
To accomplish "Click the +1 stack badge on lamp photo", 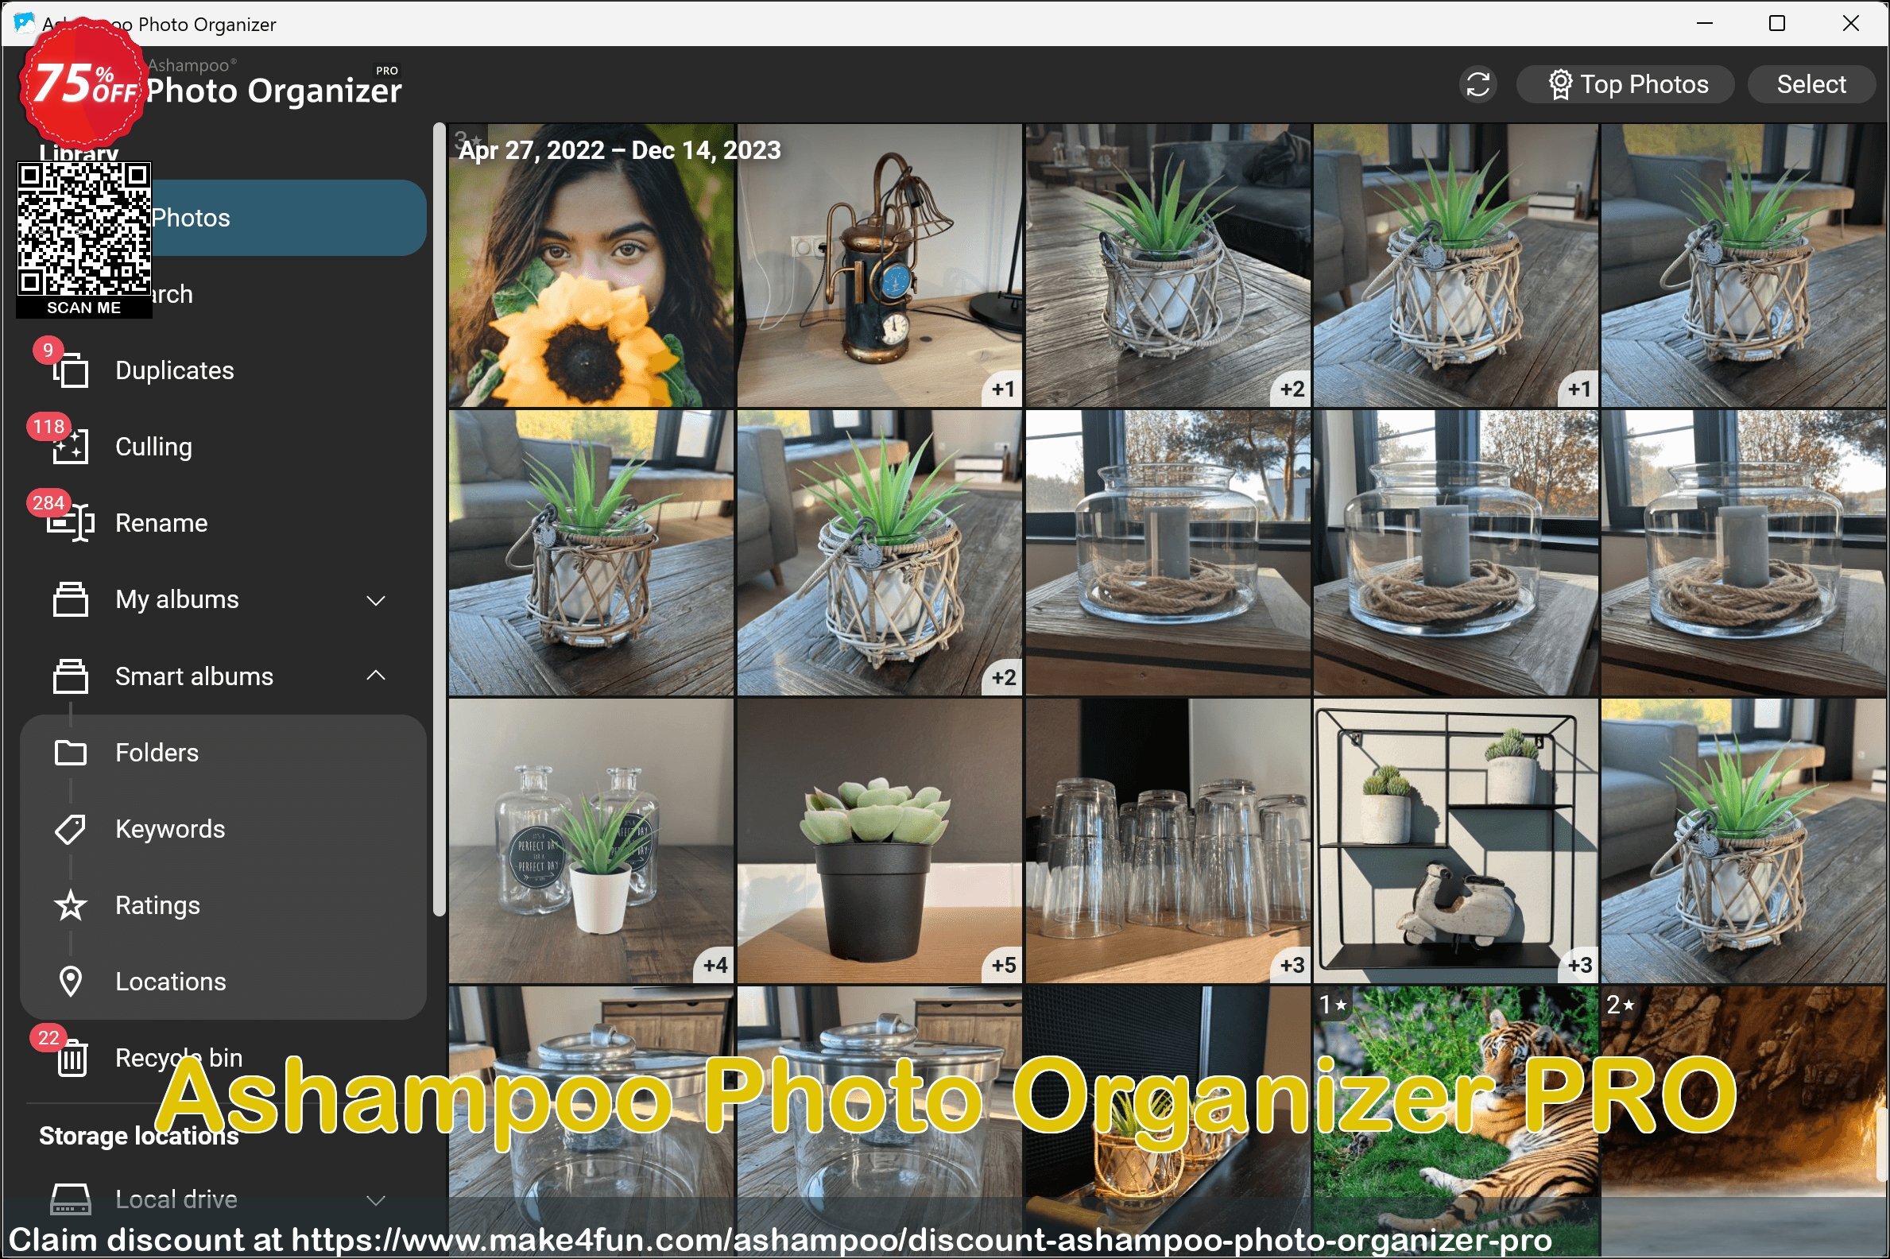I will (x=1003, y=389).
